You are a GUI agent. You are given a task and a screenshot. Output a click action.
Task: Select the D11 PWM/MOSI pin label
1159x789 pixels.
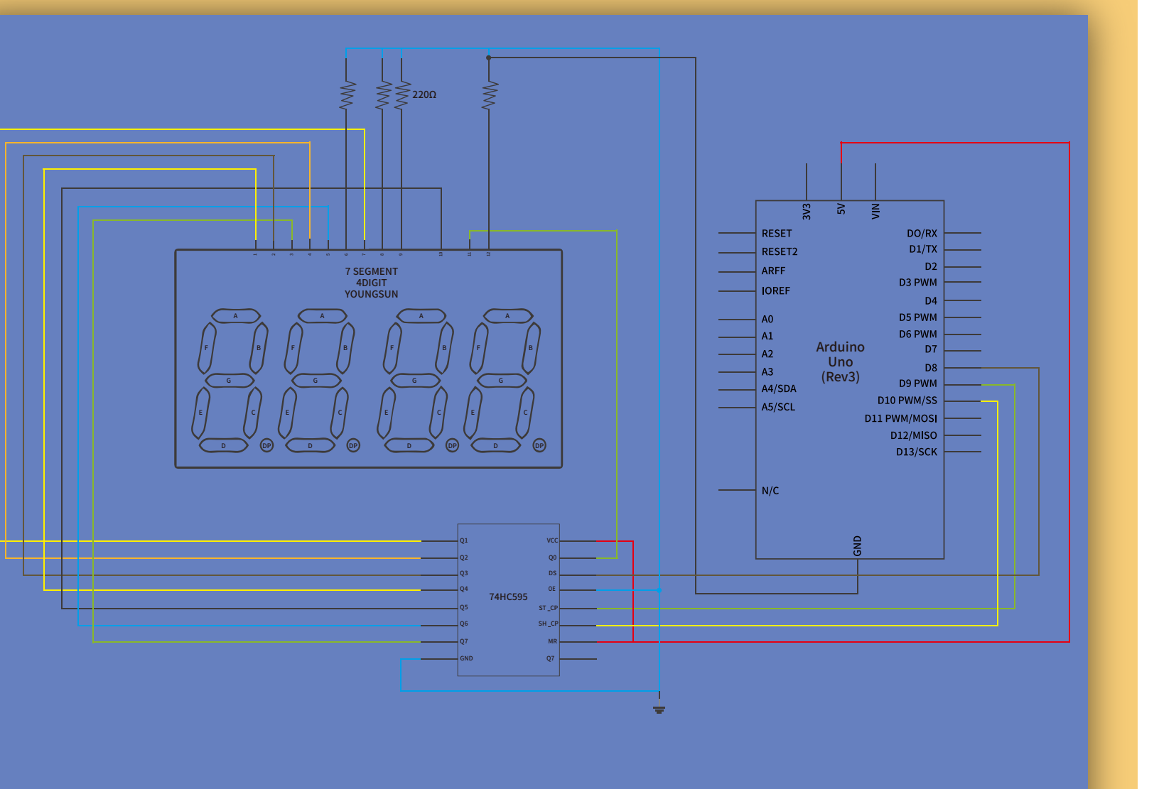[901, 419]
